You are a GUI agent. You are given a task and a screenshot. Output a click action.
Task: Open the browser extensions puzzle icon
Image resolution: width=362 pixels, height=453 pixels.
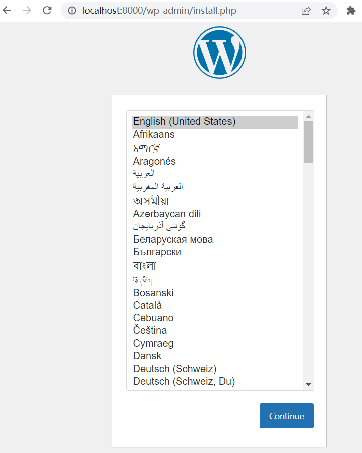click(x=351, y=11)
